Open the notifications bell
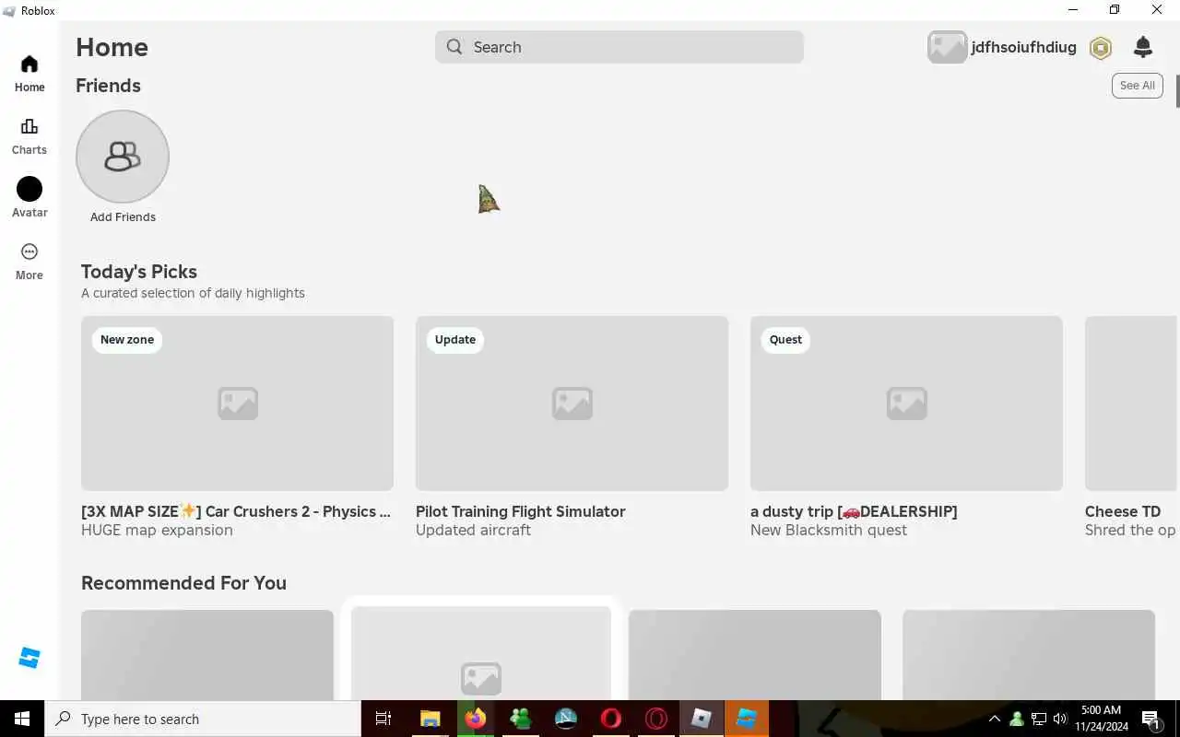This screenshot has height=737, width=1180. [x=1143, y=47]
